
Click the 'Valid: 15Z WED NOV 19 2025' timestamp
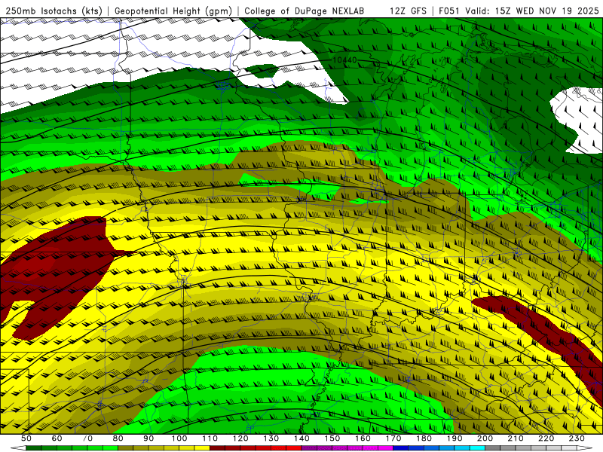(532, 11)
